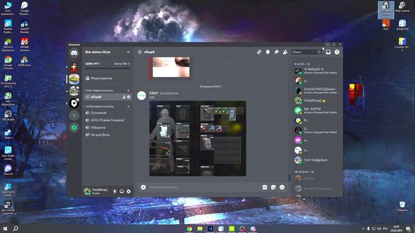
Task: Open the Tarkov inventory image attachment
Action: pos(198,139)
